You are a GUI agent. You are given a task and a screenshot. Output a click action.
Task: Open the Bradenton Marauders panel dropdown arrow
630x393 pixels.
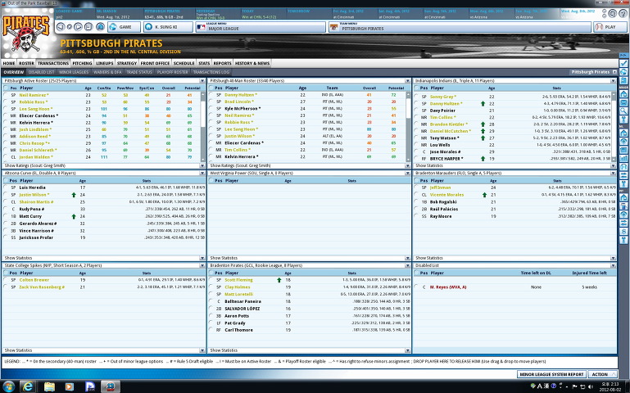613,173
